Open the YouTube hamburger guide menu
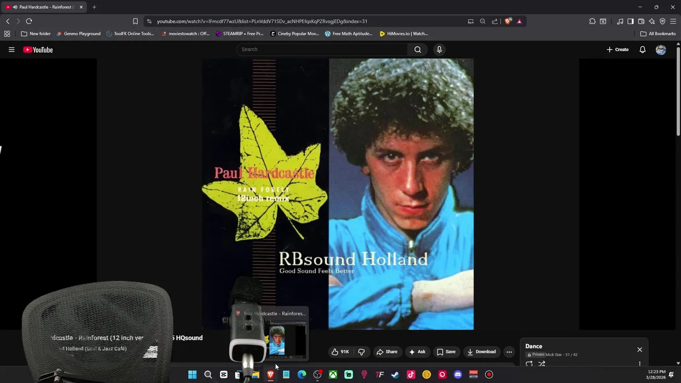Image resolution: width=681 pixels, height=383 pixels. 11,49
